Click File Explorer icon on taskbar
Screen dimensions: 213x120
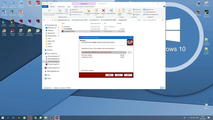[x=46, y=118]
